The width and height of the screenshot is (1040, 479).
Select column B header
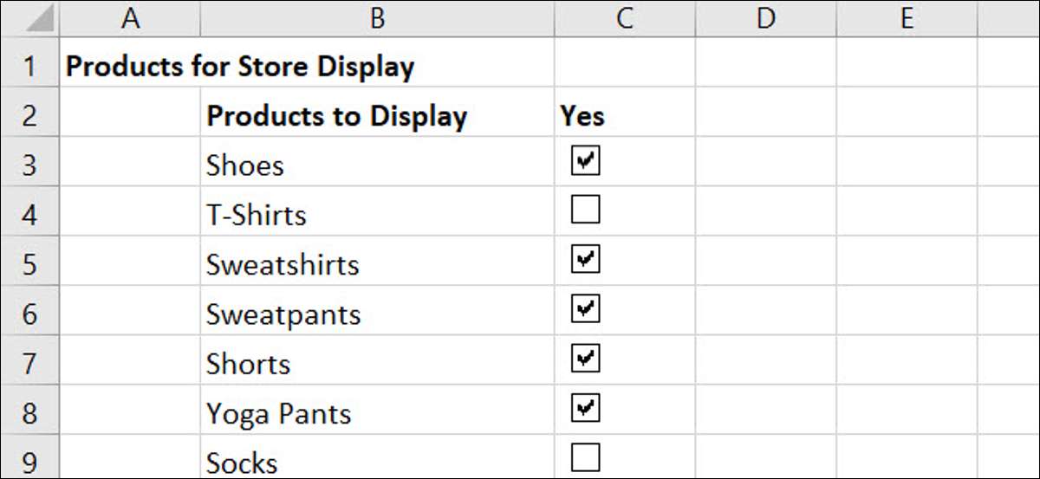[x=377, y=19]
